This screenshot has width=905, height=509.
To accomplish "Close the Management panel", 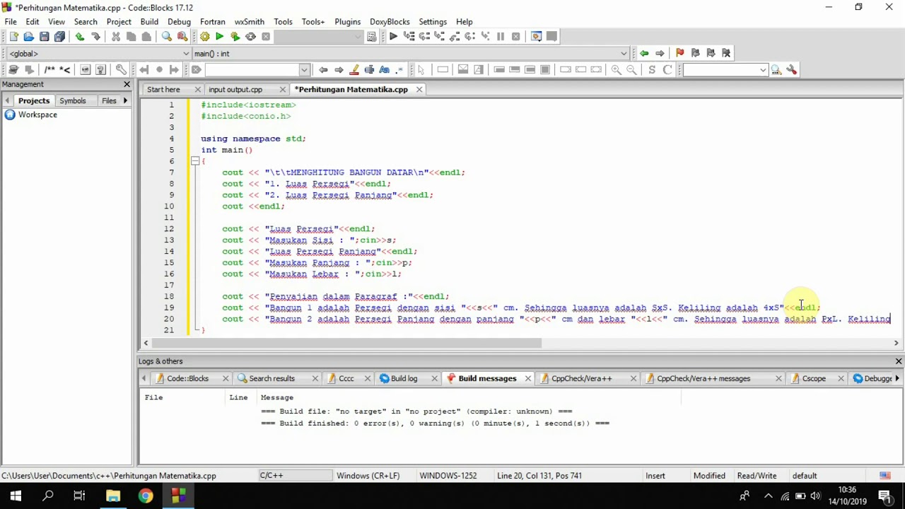I will [x=127, y=84].
